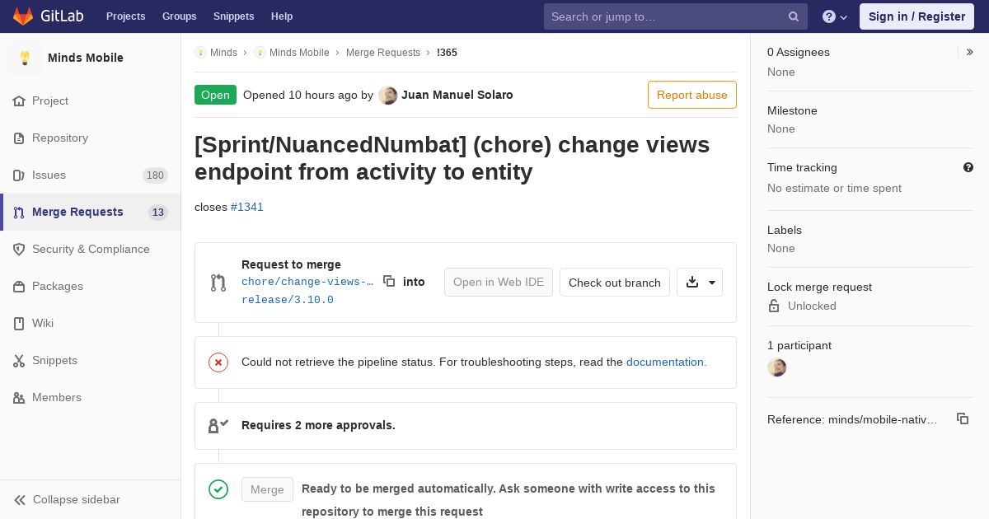Click the Packages bag icon

[x=19, y=286]
